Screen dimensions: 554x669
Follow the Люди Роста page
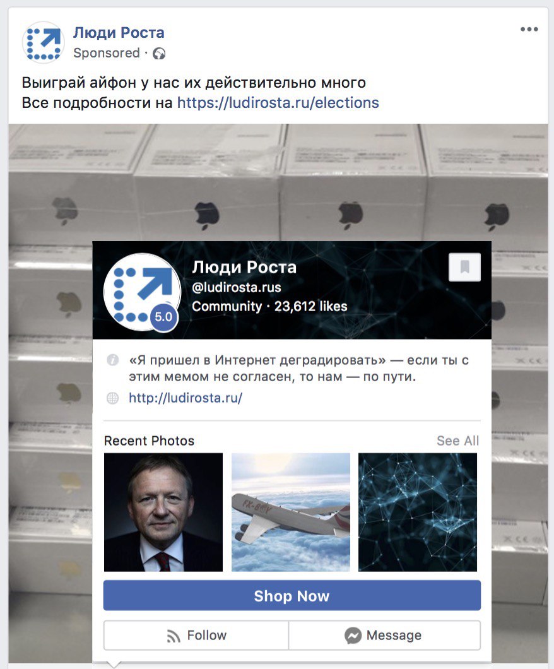196,636
